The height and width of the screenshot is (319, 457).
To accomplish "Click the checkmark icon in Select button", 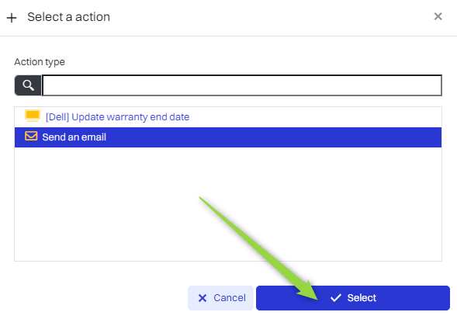I will coord(336,298).
